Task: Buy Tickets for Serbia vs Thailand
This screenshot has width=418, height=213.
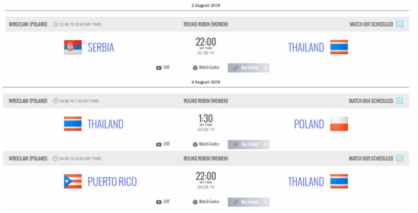Action: 249,67
